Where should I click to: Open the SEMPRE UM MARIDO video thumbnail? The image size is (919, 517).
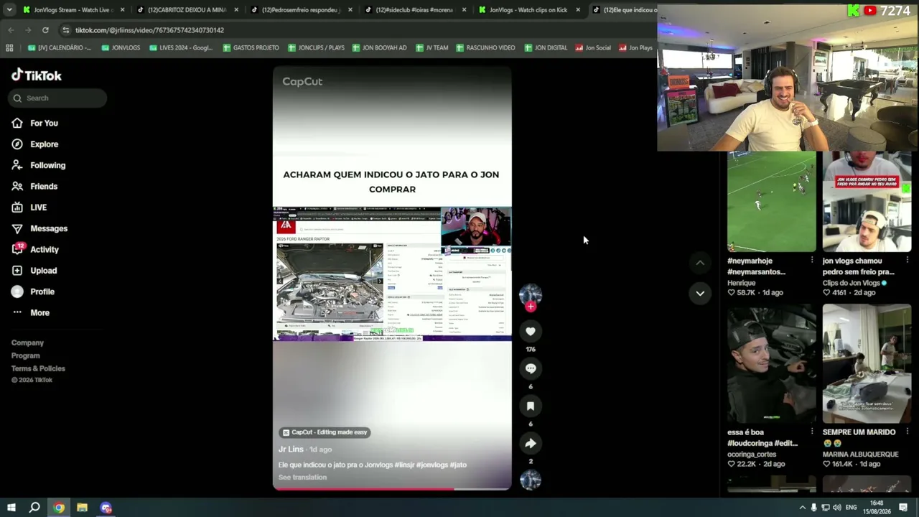coord(867,363)
